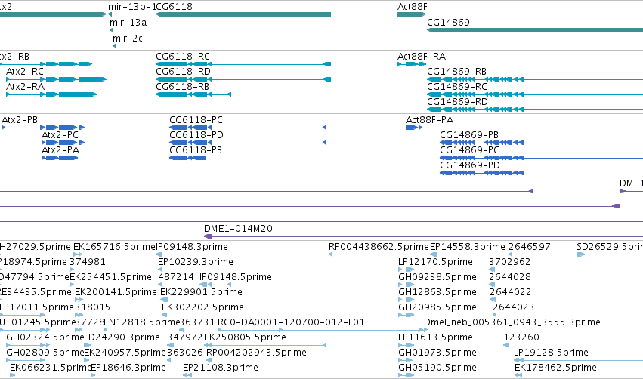This screenshot has width=643, height=379.
Task: Click the mir-2c gene marker
Action: 114,46
